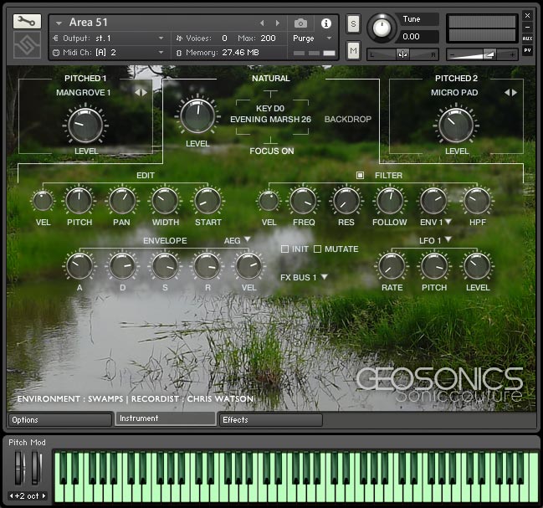The width and height of the screenshot is (543, 508).
Task: Open the AEG envelope dropdown
Action: point(237,240)
